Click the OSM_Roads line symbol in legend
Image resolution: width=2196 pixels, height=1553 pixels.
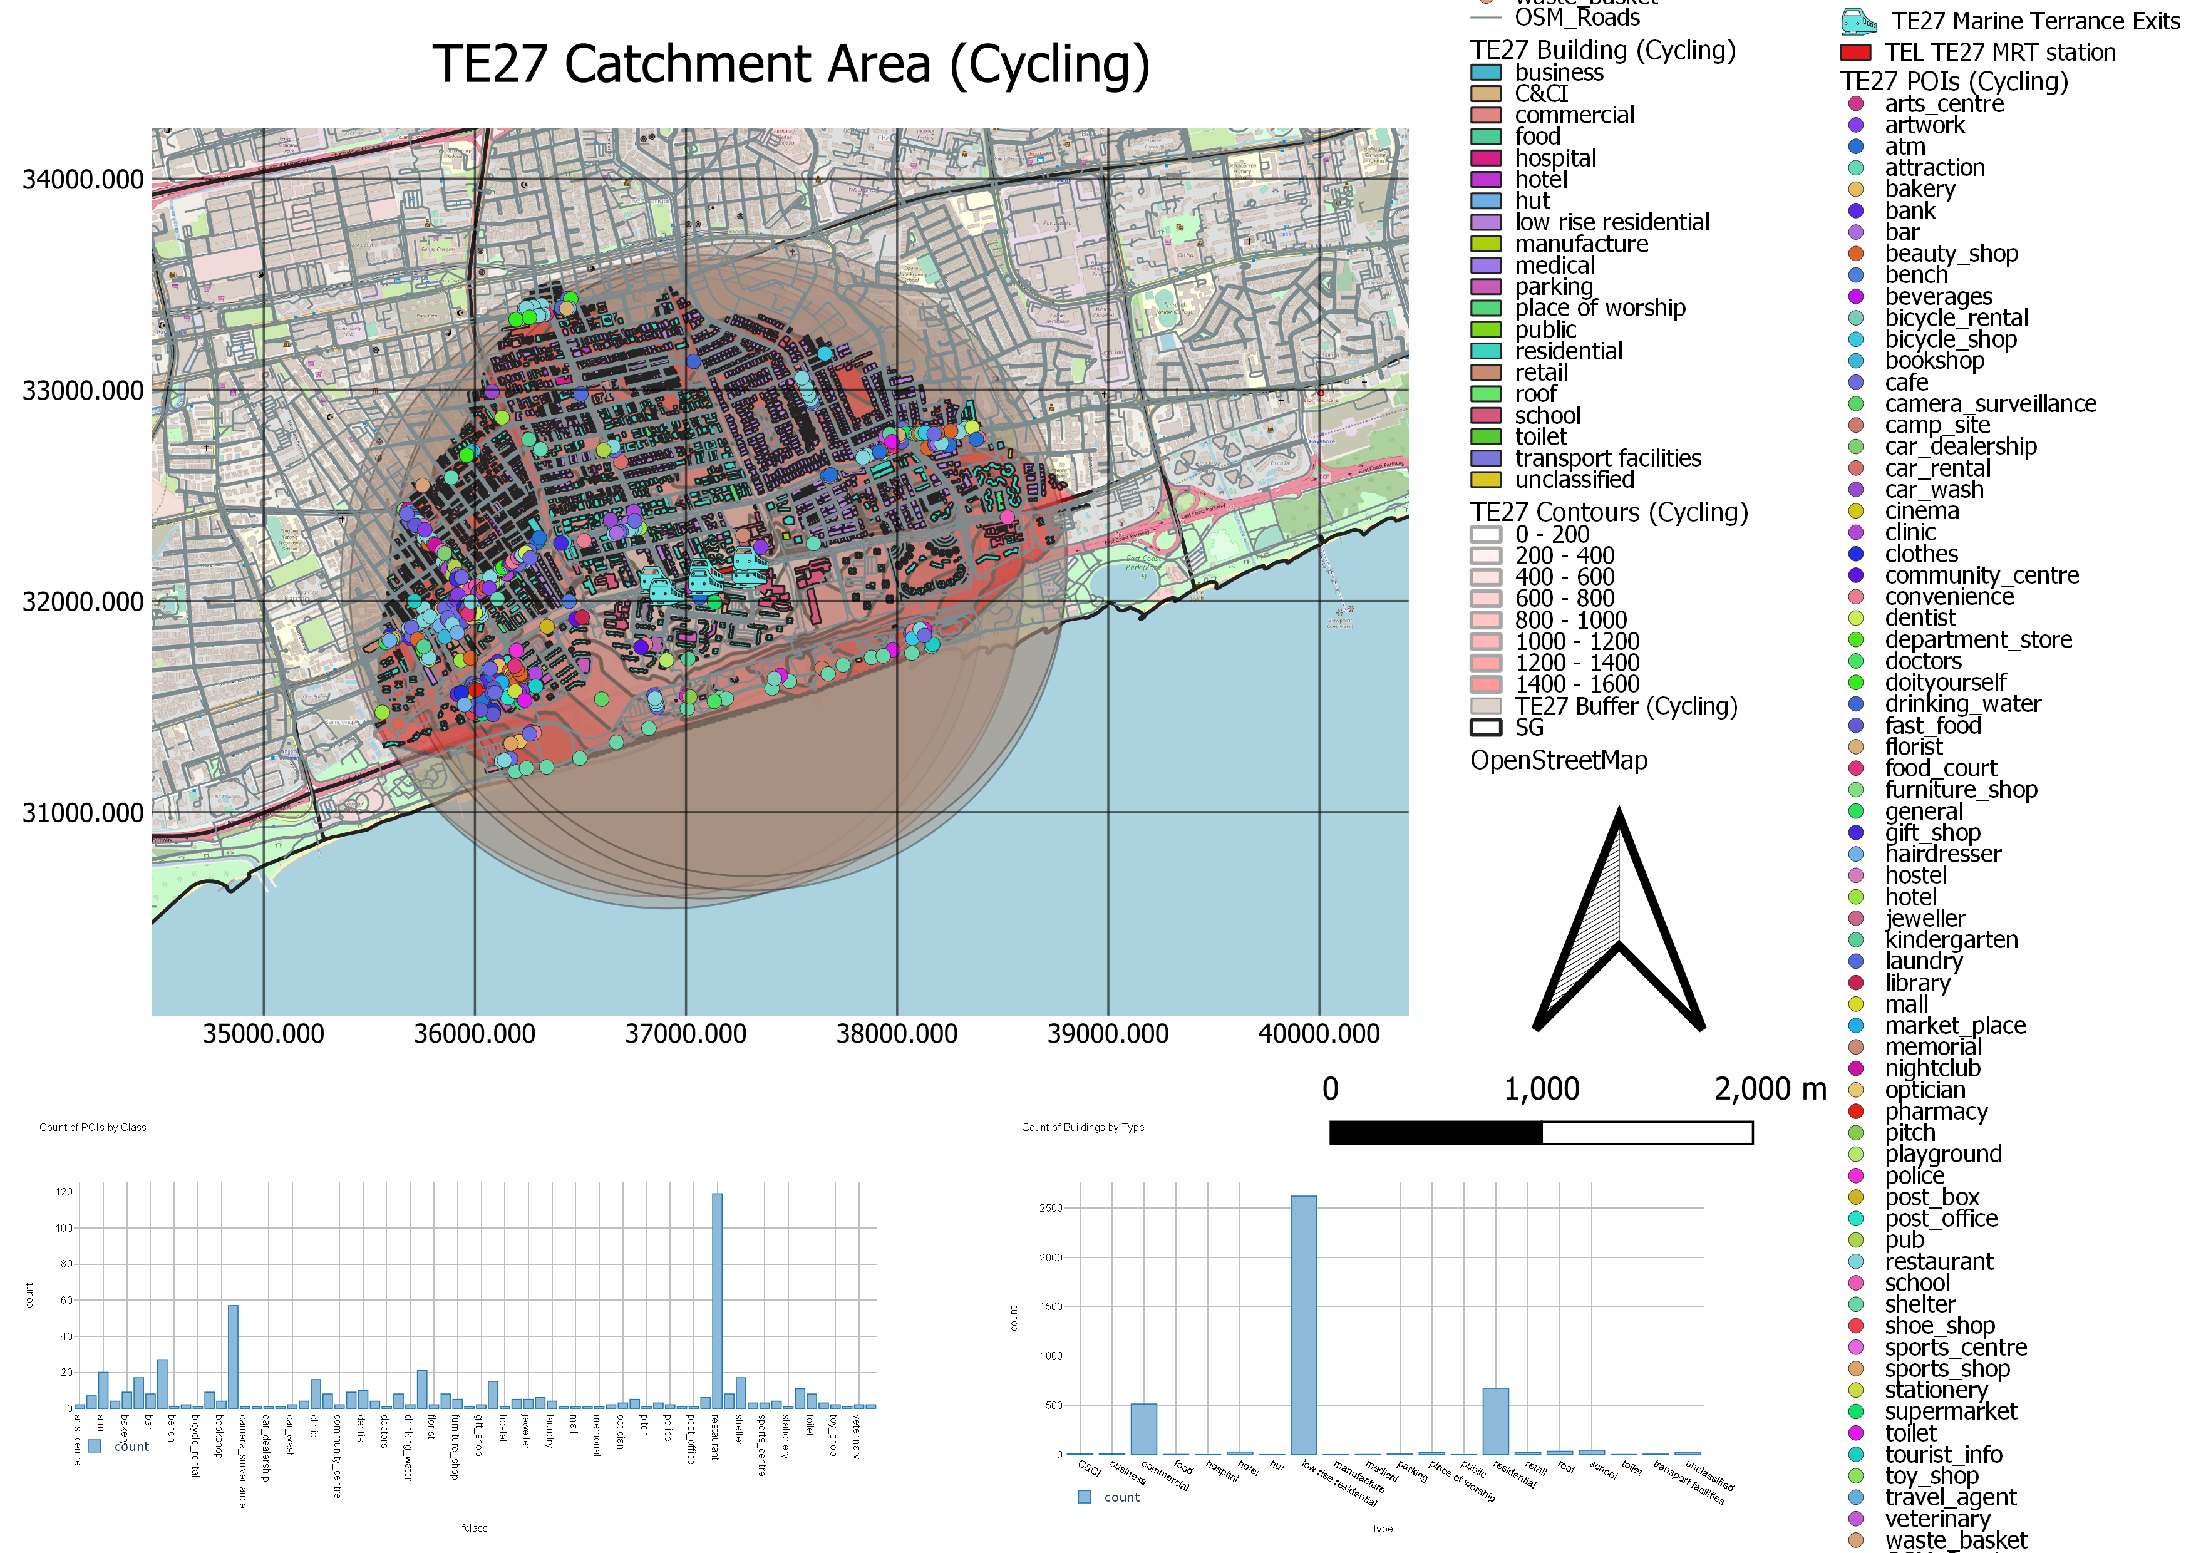click(x=1485, y=17)
